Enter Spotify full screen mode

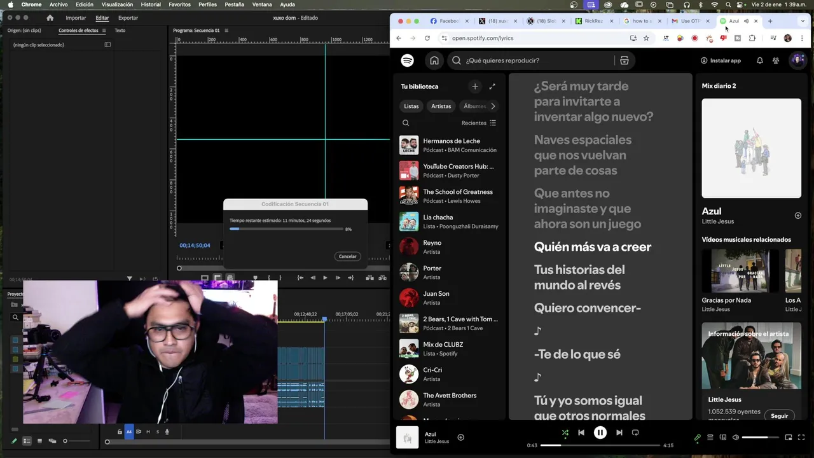pos(801,438)
